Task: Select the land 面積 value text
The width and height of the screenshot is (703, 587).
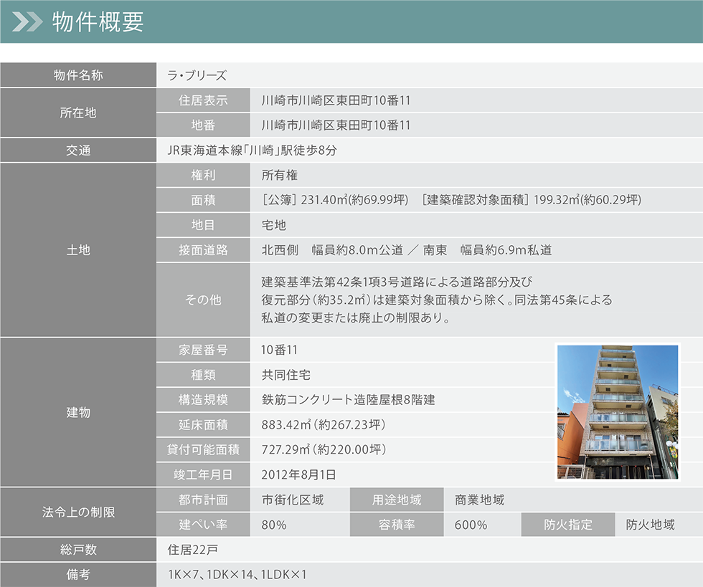Action: click(x=451, y=201)
